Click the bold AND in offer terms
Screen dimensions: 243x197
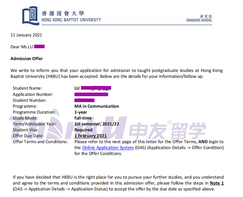point(203,142)
